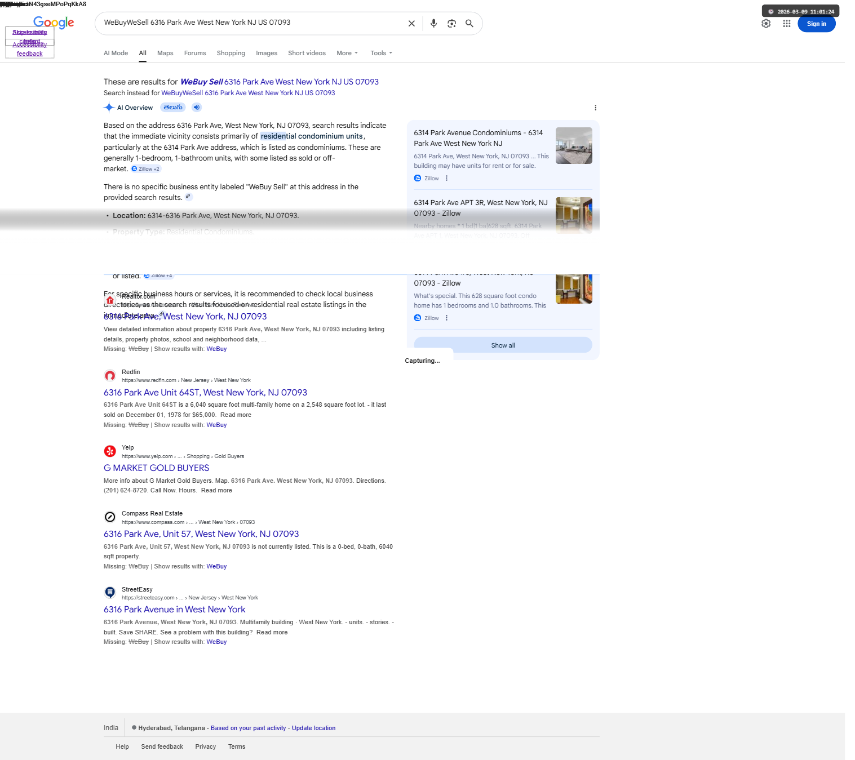Show results with WeBuy under Compass result
The width and height of the screenshot is (855, 760).
pyautogui.click(x=216, y=567)
